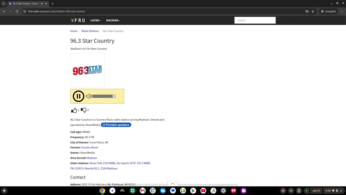Image resolution: width=346 pixels, height=195 pixels.
Task: Open the Incognito profile button
Action: (x=328, y=11)
